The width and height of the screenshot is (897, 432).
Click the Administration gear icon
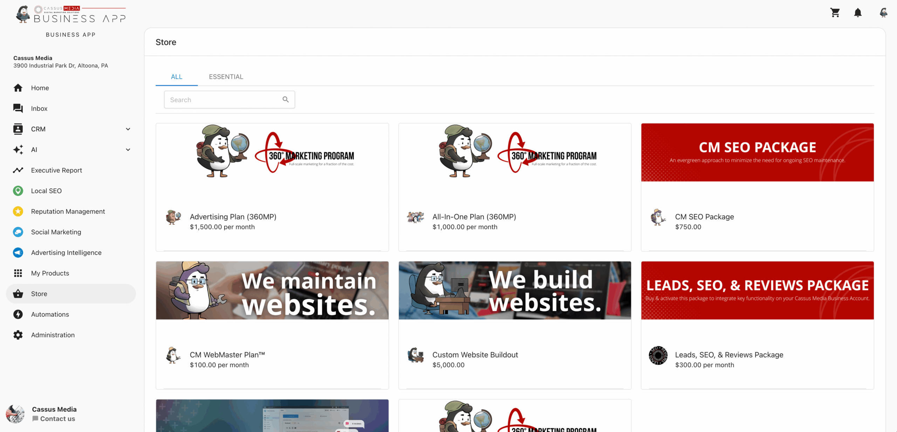pyautogui.click(x=18, y=335)
